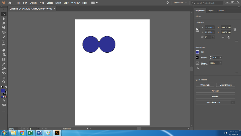This screenshot has width=241, height=136.
Task: Click the fx effects icon
Action: point(198,68)
